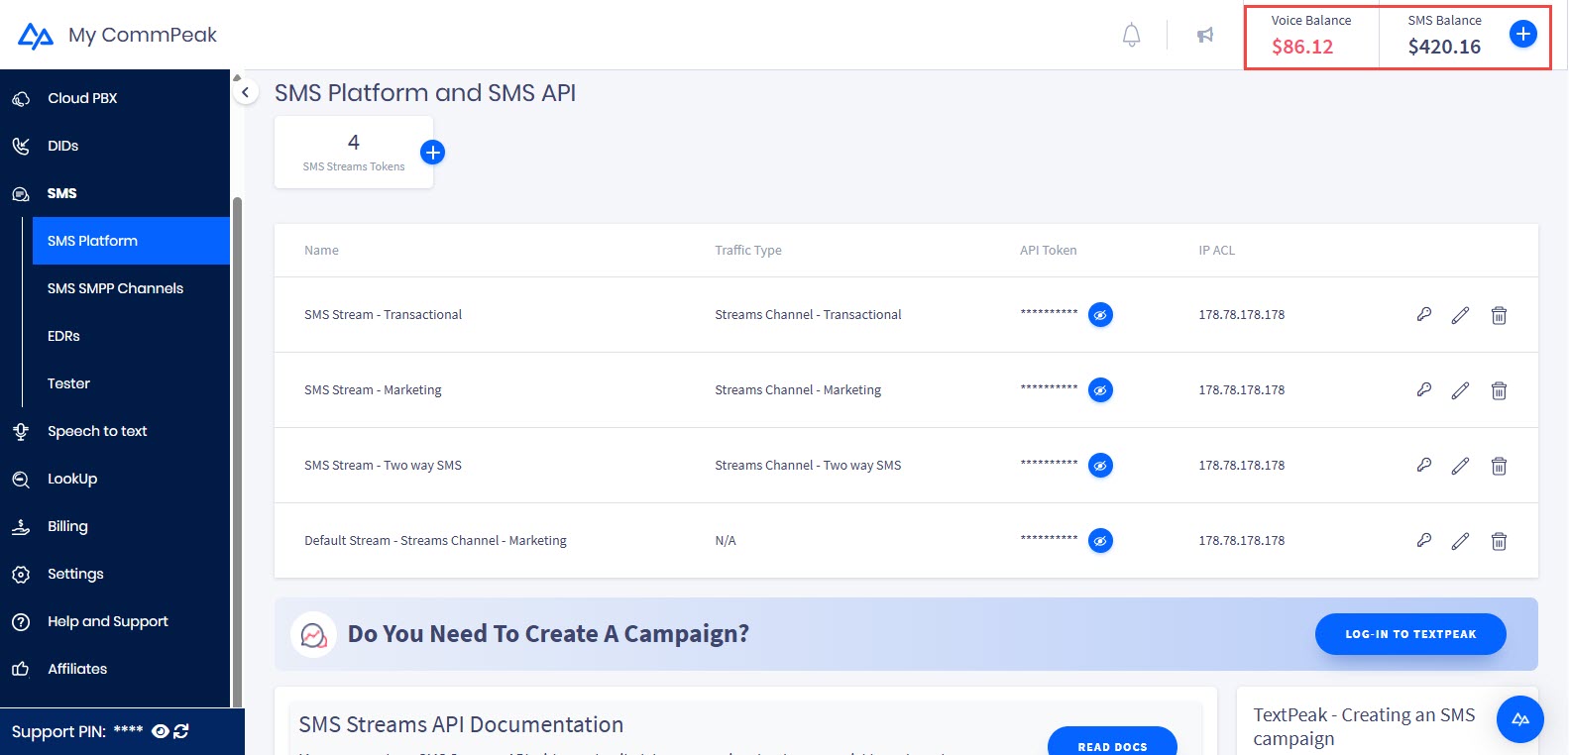Click the My CommPeak logo
The image size is (1569, 755).
(117, 36)
